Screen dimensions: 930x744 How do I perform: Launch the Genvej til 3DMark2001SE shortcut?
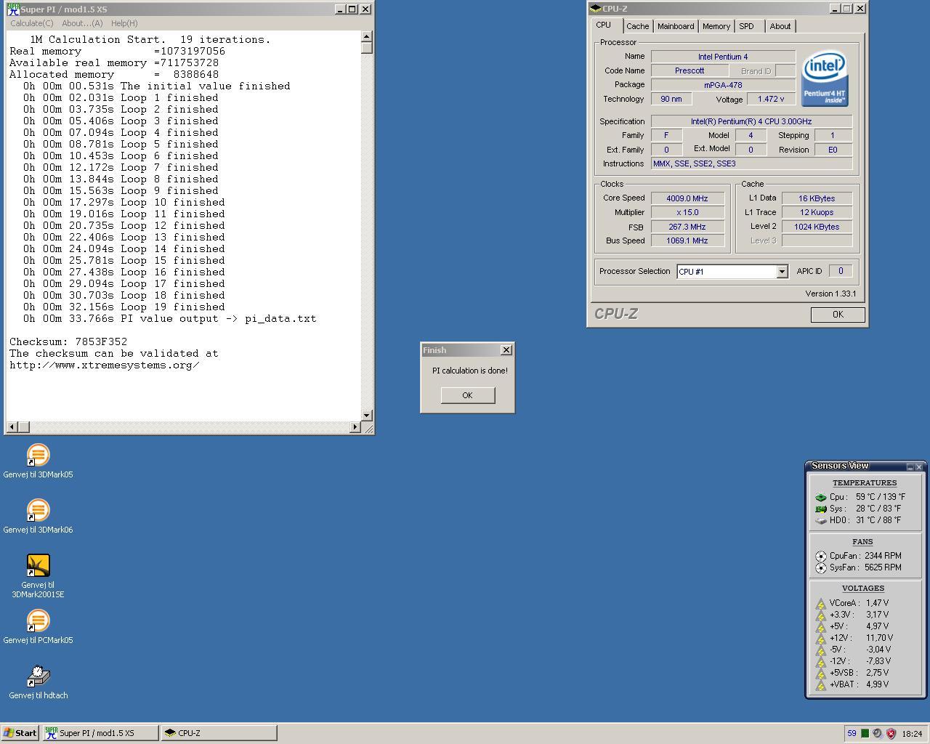(x=38, y=576)
